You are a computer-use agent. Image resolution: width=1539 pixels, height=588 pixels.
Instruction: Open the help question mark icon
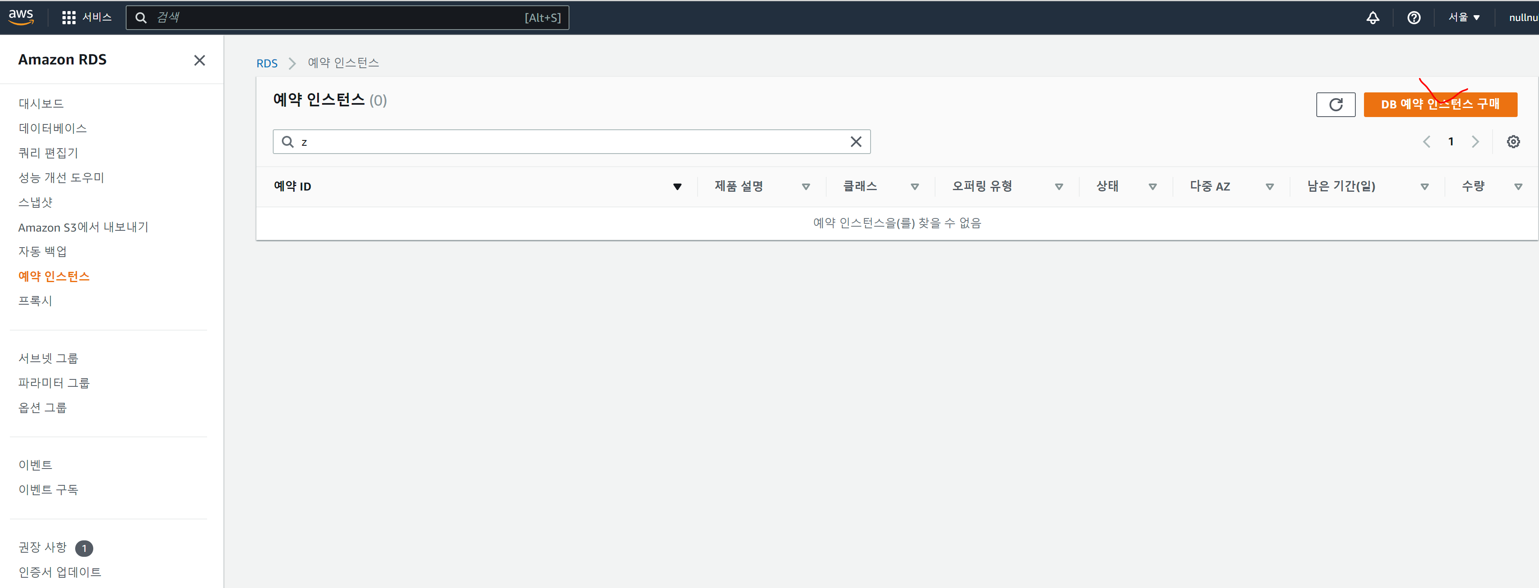pos(1414,17)
